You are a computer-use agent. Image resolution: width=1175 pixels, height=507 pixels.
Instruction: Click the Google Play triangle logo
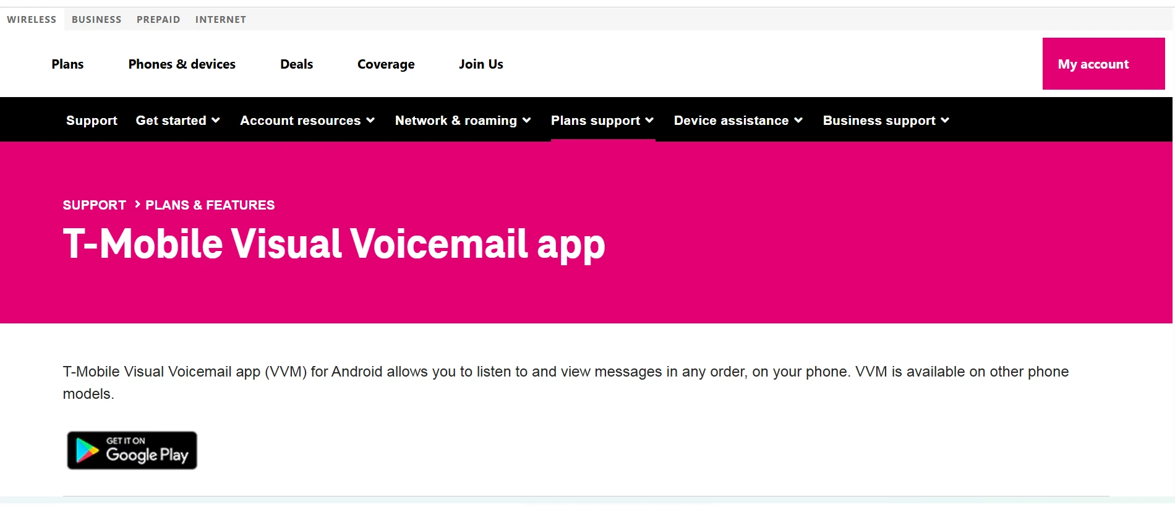coord(87,450)
